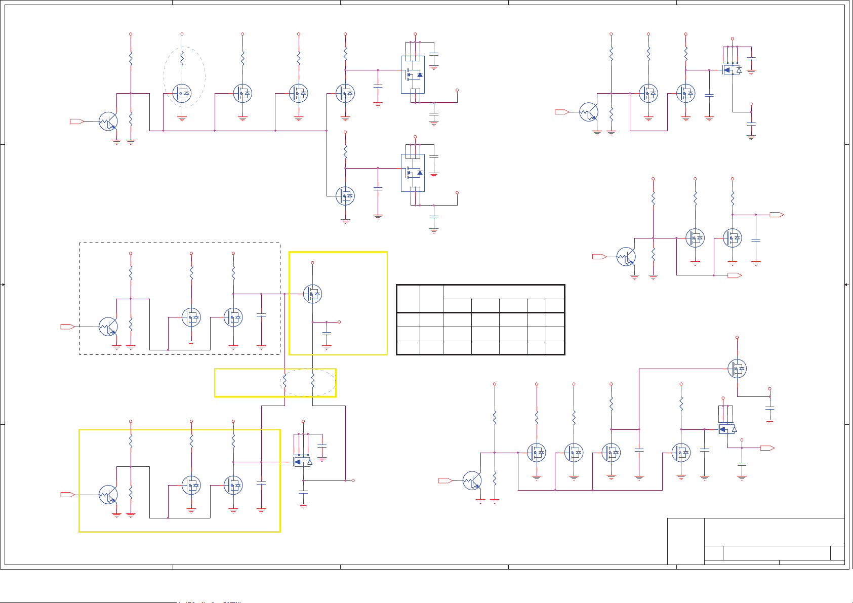Select the MOSFET inside the small yellow box
The height and width of the screenshot is (603, 853).
(312, 294)
